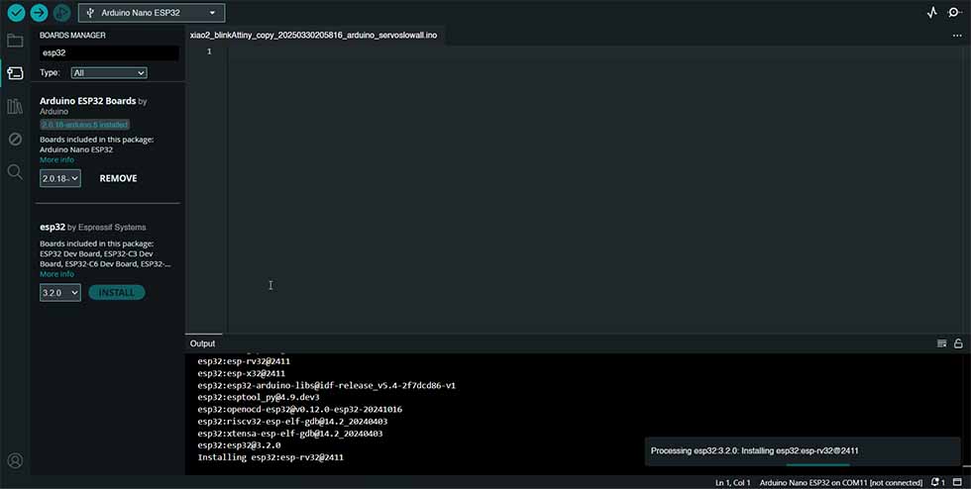Screen dimensions: 971x489
Task: Open More info for esp32 by Espressif
Action: point(57,274)
